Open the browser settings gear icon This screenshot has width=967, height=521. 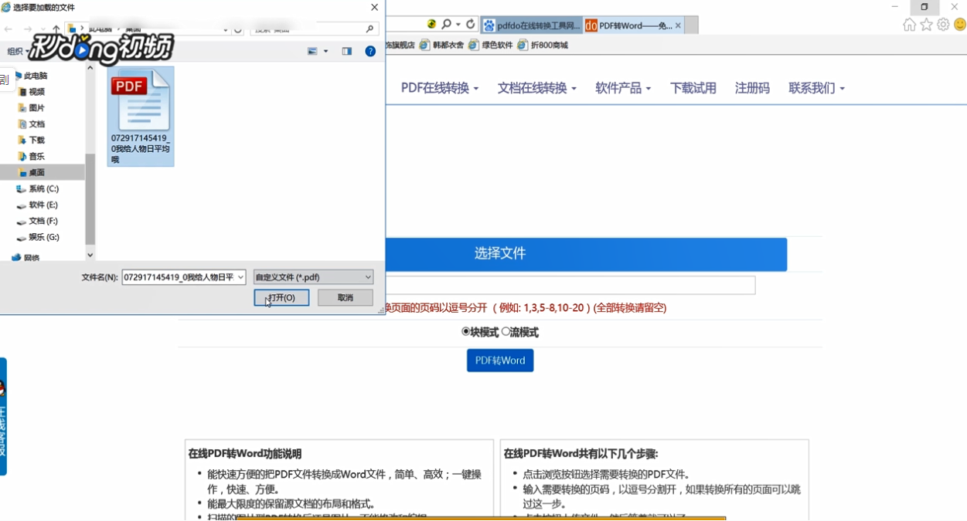(x=943, y=24)
